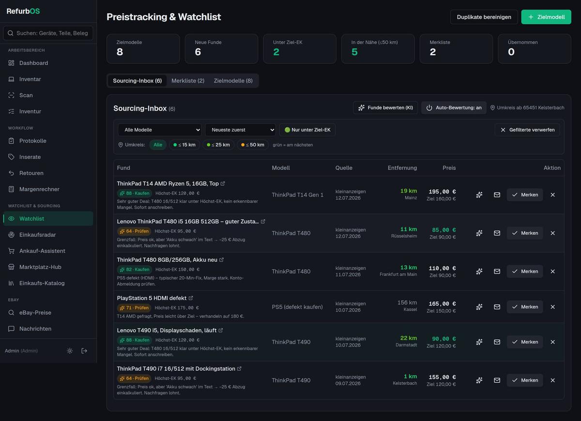Click the 88 · Kaufen badge on T14 row
Viewport: 581px width, 421px height.
pyautogui.click(x=135, y=193)
